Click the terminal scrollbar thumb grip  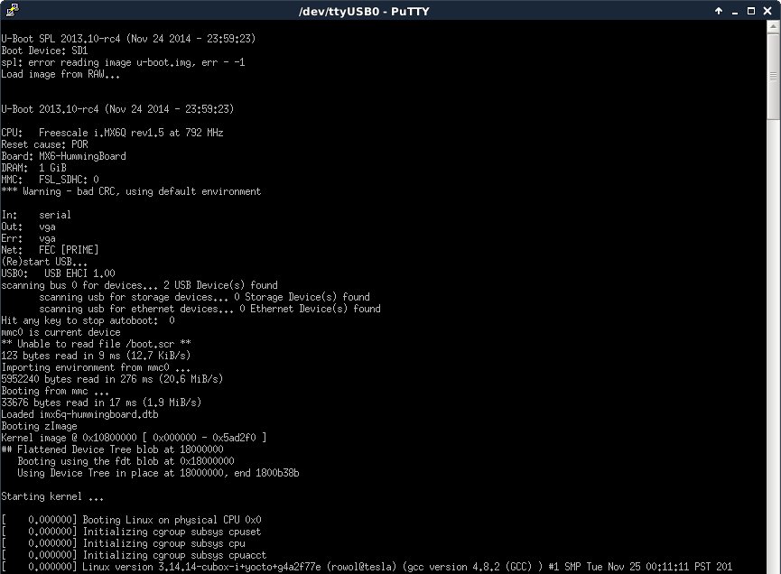774,77
